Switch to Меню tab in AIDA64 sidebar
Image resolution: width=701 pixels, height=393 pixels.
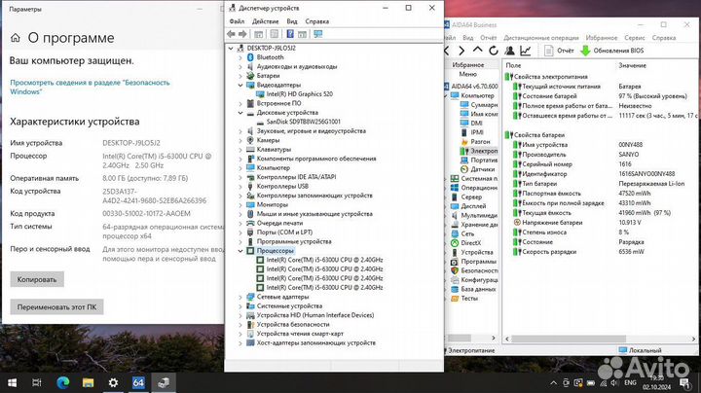tap(467, 74)
